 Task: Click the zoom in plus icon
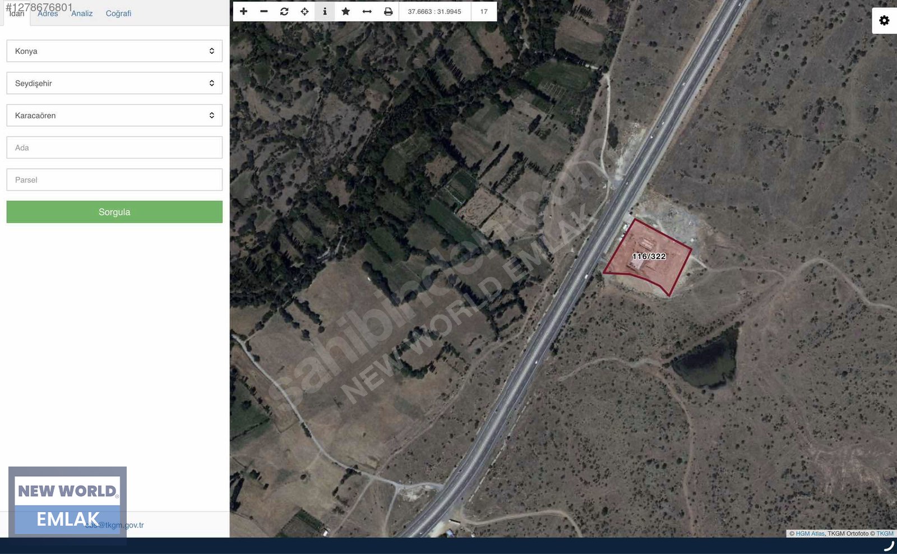point(243,11)
